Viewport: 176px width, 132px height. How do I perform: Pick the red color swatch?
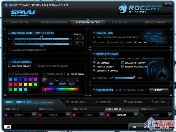pos(15,84)
